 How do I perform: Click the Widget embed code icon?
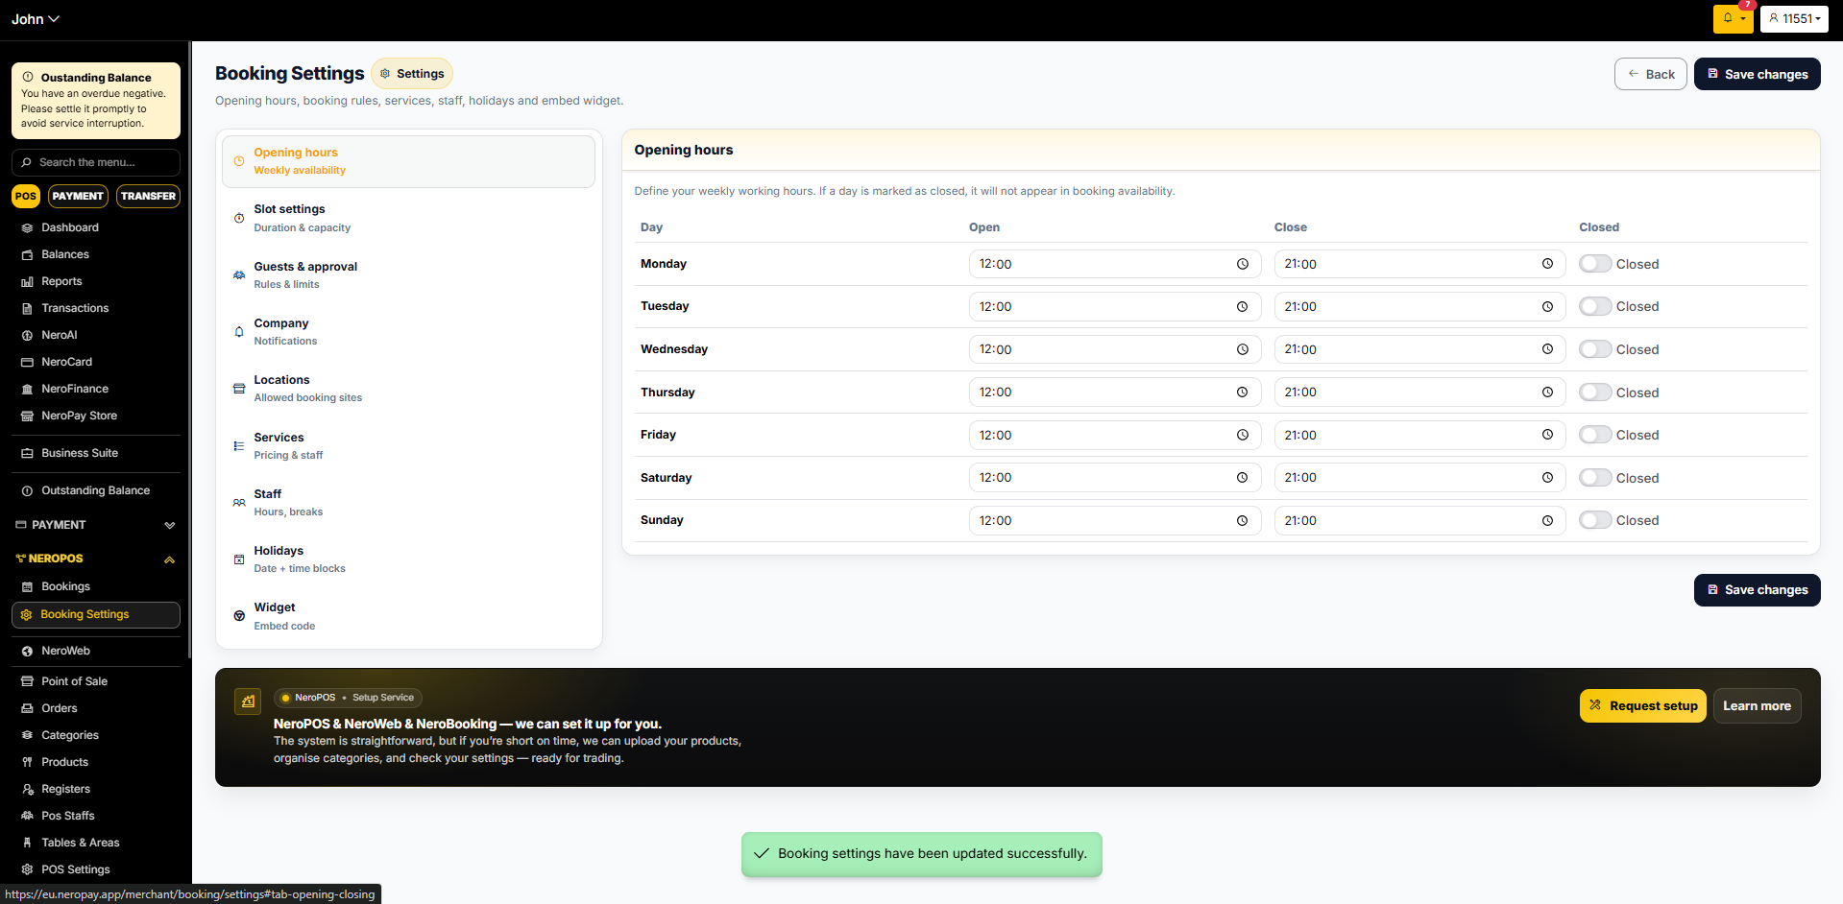(239, 616)
